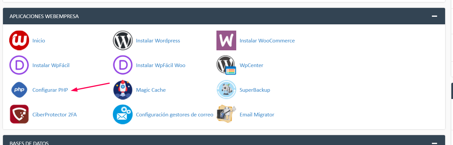Screen dimensions: 453x145
Task: Click the Divi icon beside Instalar WpFácil Woo
Action: [123, 65]
